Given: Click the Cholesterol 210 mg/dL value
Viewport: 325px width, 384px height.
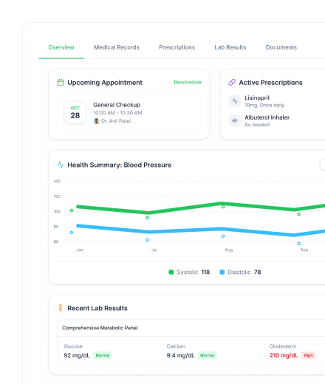Looking at the screenshot, I should click(x=284, y=355).
